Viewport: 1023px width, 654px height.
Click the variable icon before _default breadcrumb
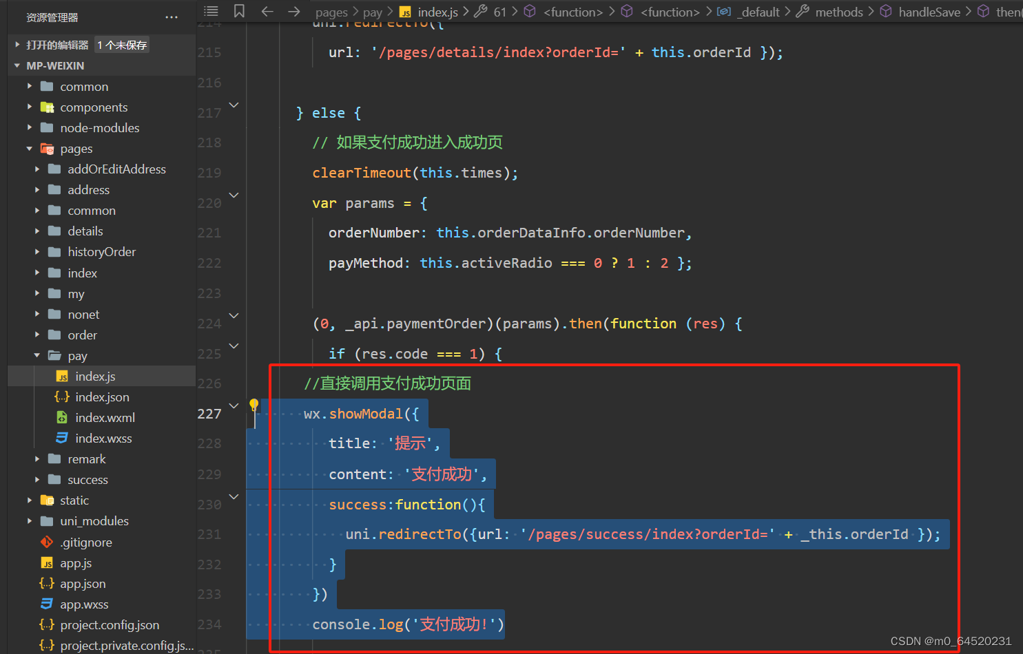[724, 11]
